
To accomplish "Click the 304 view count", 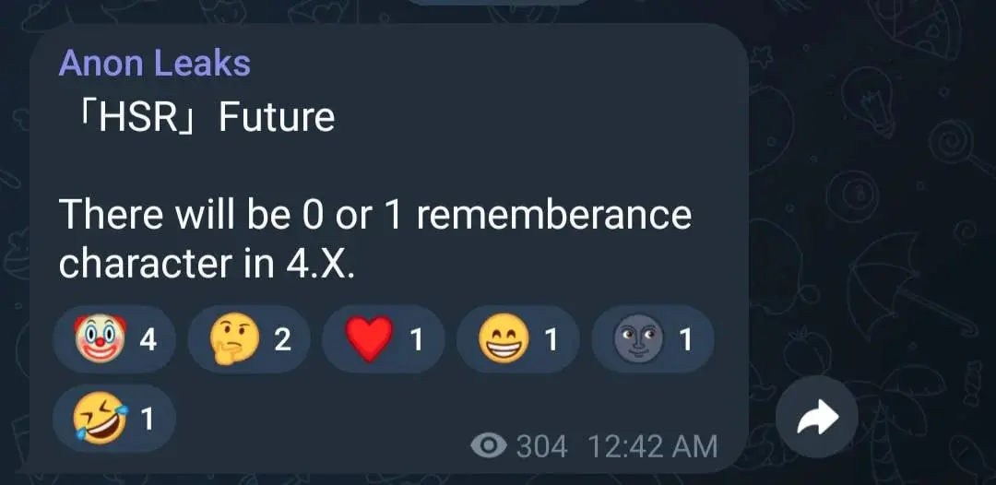I will click(541, 447).
